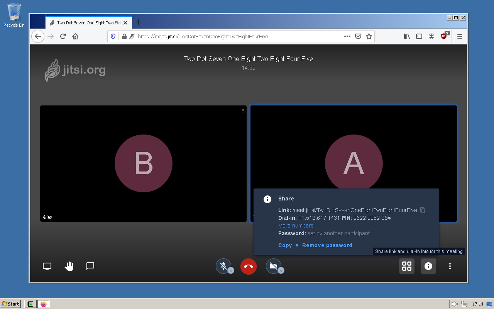Click the info icon in the toolbar
Image resolution: width=494 pixels, height=309 pixels.
pos(428,266)
